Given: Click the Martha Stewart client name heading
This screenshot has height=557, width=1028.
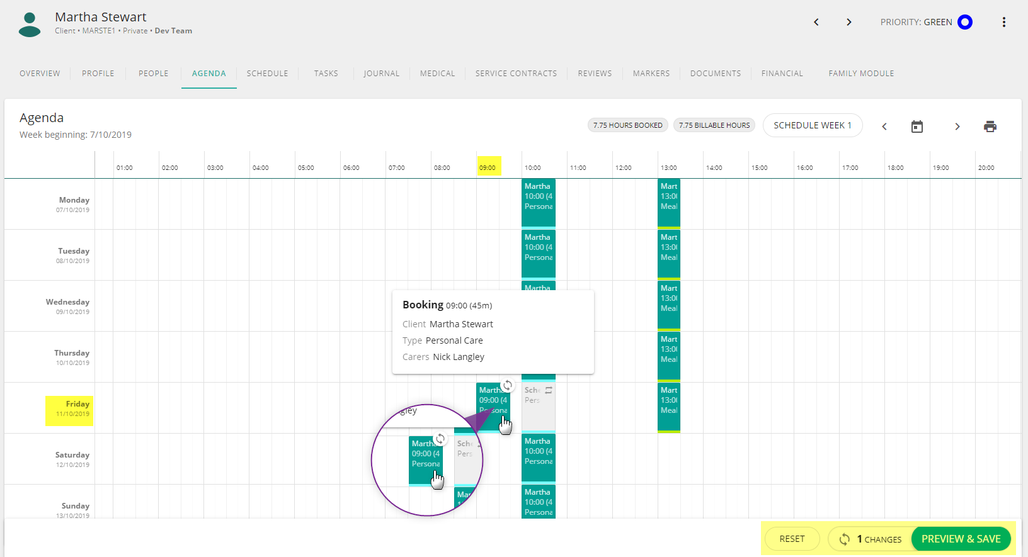Looking at the screenshot, I should [101, 17].
